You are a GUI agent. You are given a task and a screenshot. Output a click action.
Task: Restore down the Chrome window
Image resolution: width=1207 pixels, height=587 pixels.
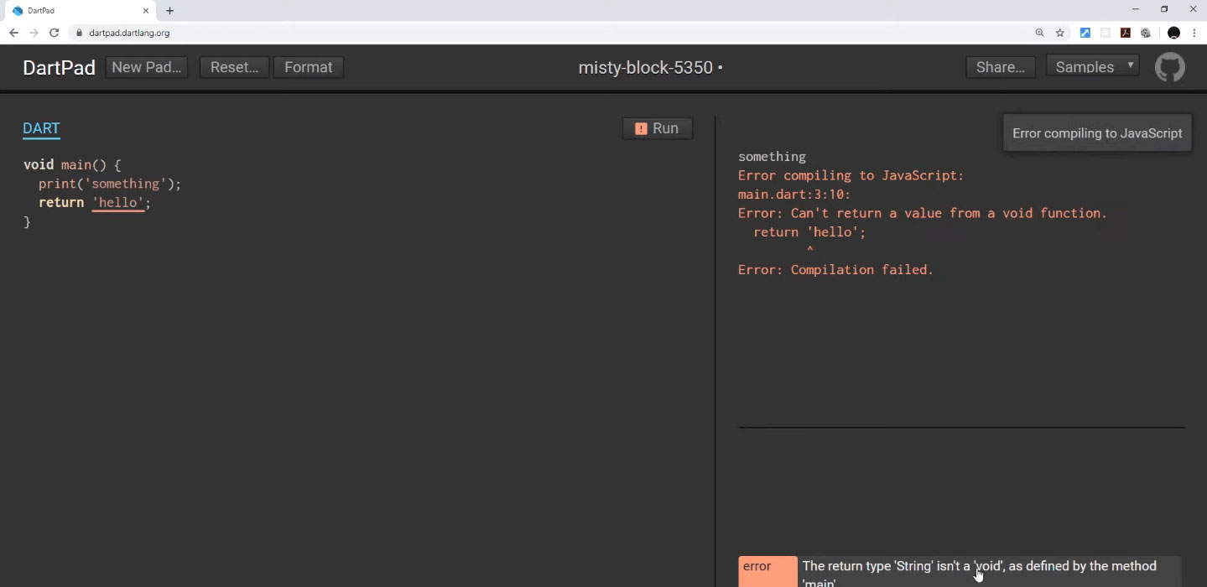(x=1164, y=9)
